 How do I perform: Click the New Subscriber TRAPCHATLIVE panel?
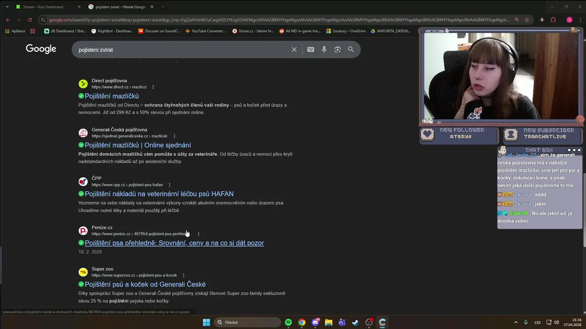(542, 135)
